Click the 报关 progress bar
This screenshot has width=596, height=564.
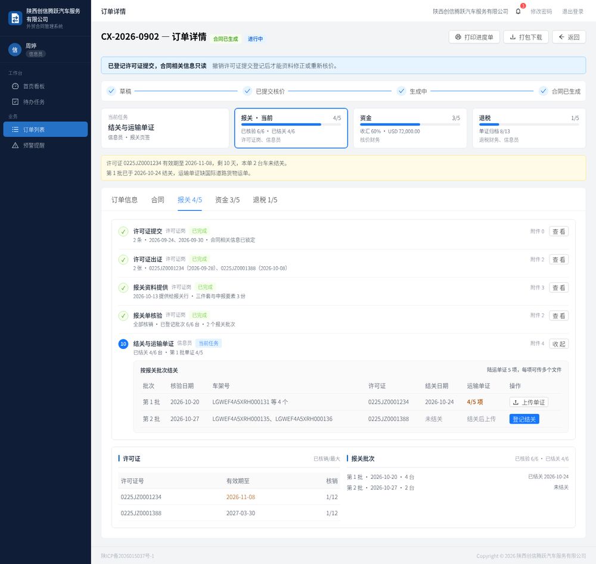pos(291,124)
